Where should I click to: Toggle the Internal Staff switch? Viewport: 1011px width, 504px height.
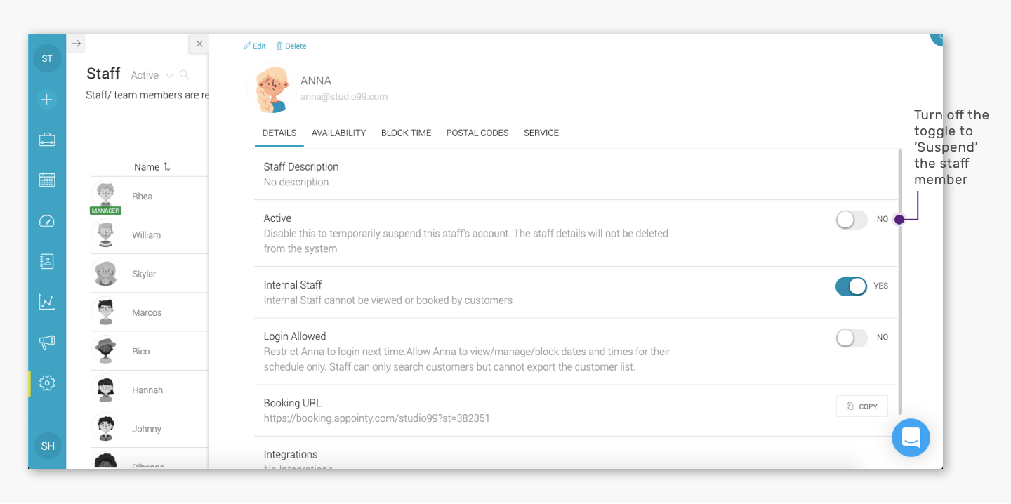(852, 286)
